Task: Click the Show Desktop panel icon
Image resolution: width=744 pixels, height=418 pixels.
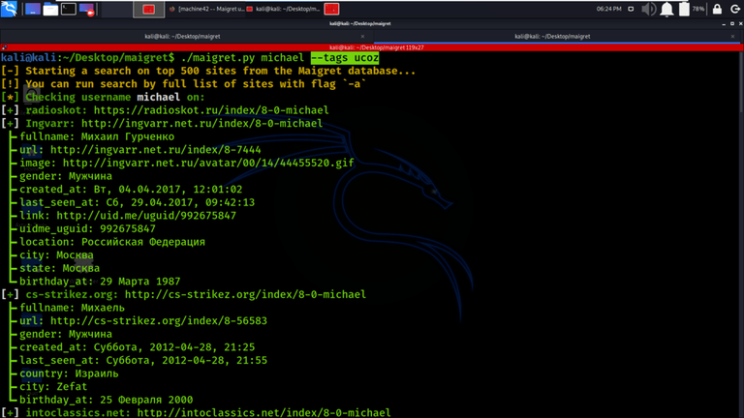Action: 33,9
